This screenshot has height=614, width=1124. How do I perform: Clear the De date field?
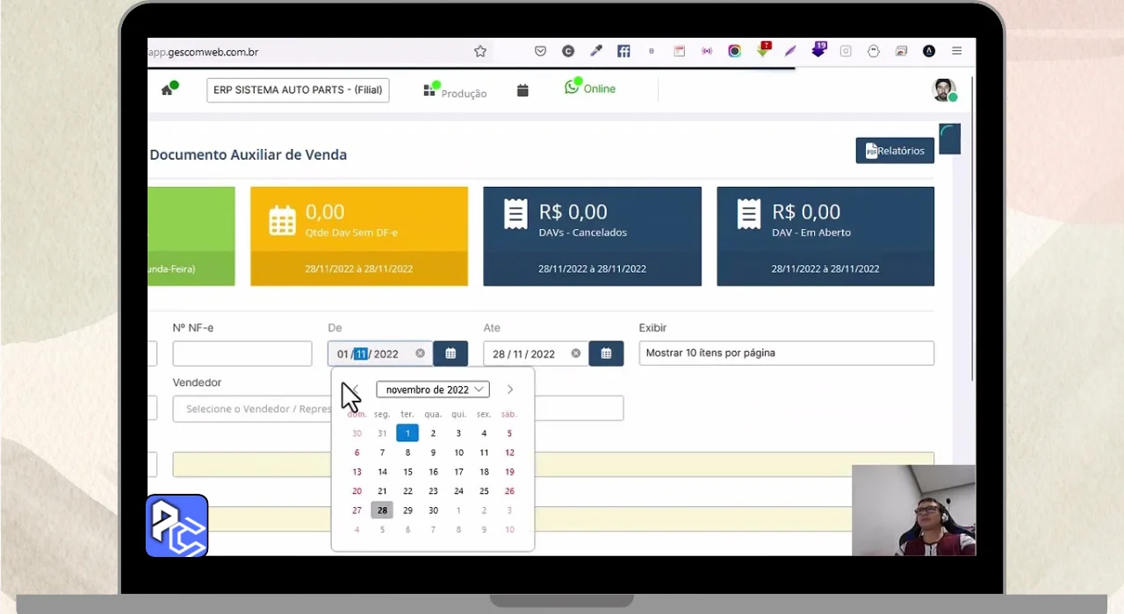click(420, 353)
